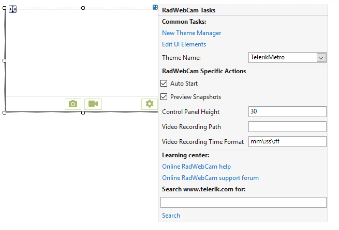339x230 pixels.
Task: Select the left-middle resize handle
Action: (x=4, y=60)
